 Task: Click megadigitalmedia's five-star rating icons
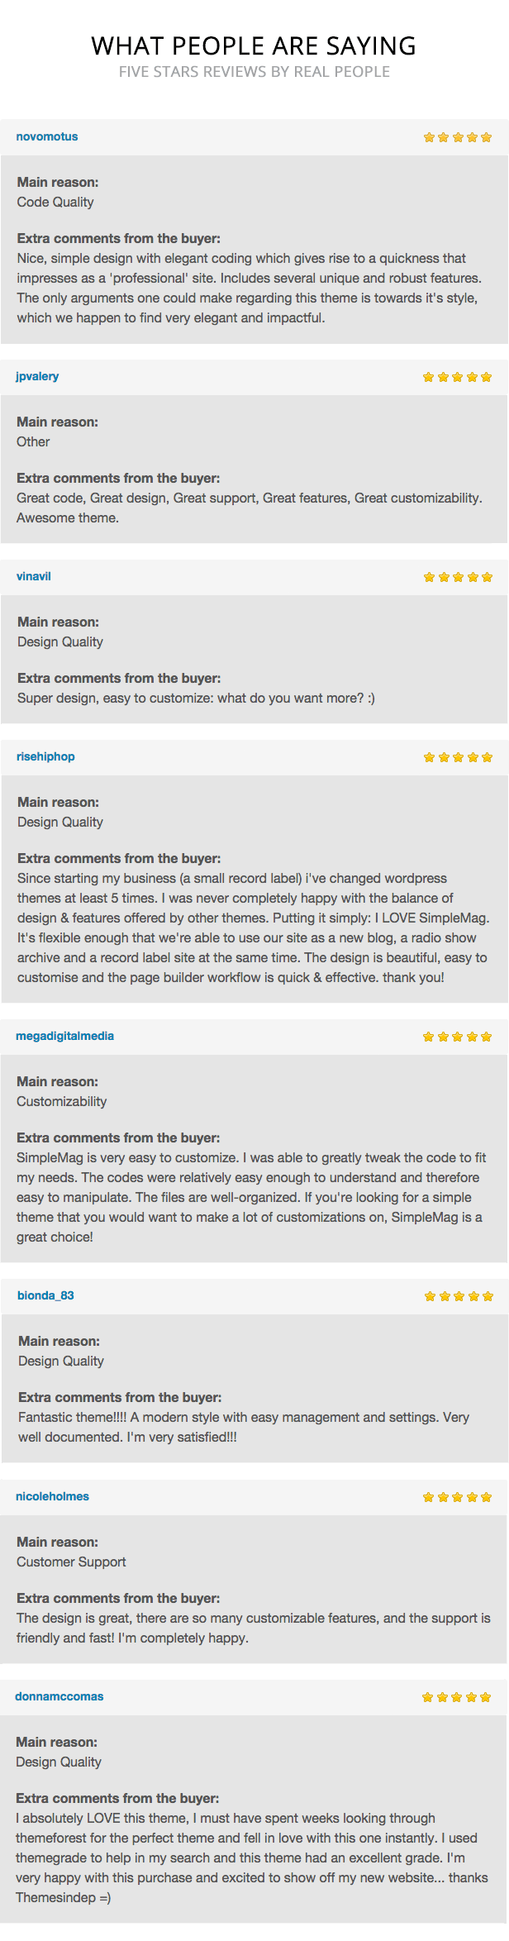456,1037
